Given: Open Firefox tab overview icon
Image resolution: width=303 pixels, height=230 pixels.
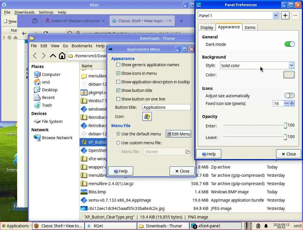Looking at the screenshot, I should coord(35,21).
